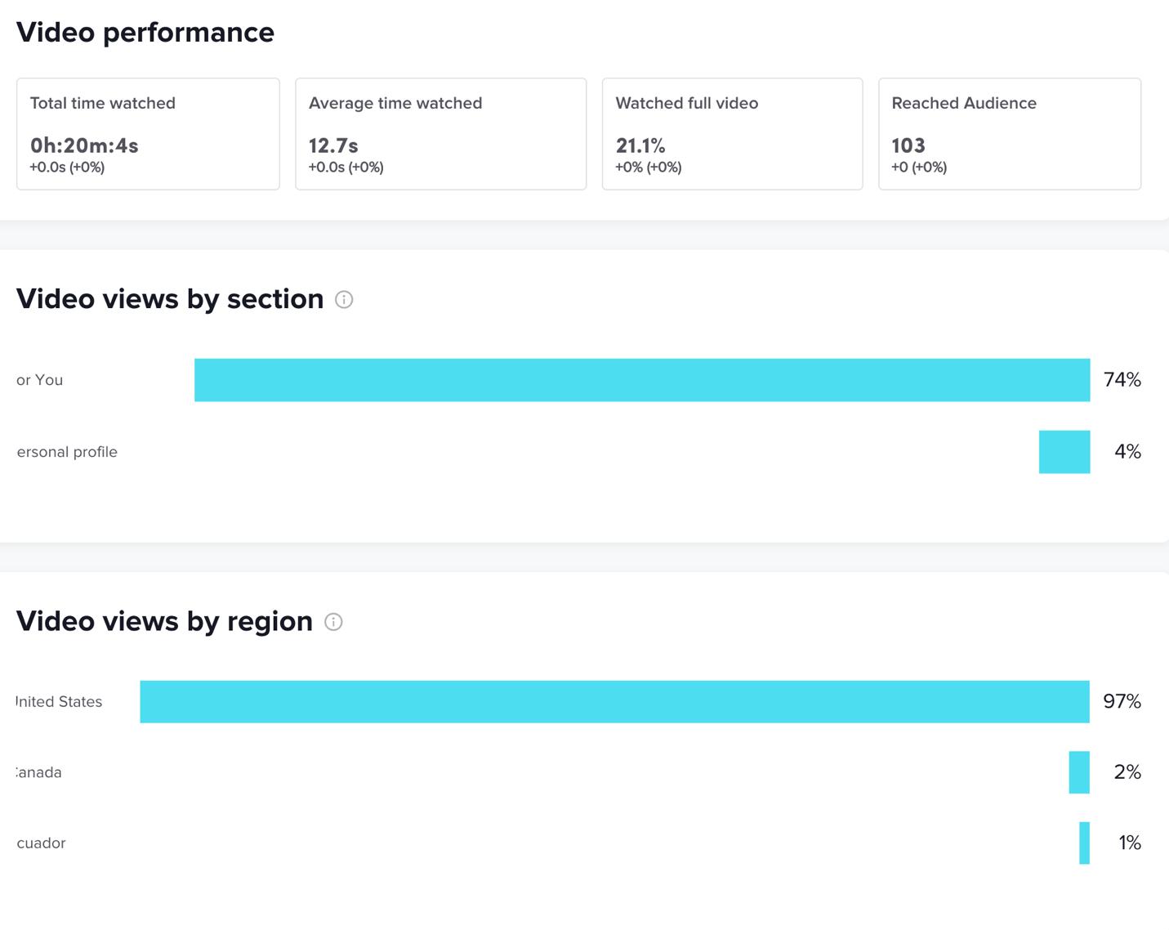Screen dimensions: 1169x930
Task: Click the info icon beside Video views by region
Action: point(333,622)
